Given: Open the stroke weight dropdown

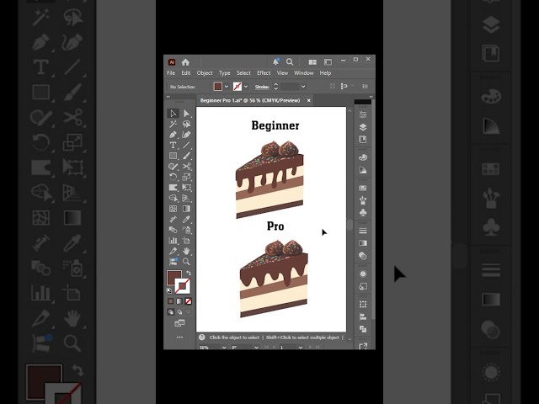Looking at the screenshot, I should pyautogui.click(x=303, y=87).
